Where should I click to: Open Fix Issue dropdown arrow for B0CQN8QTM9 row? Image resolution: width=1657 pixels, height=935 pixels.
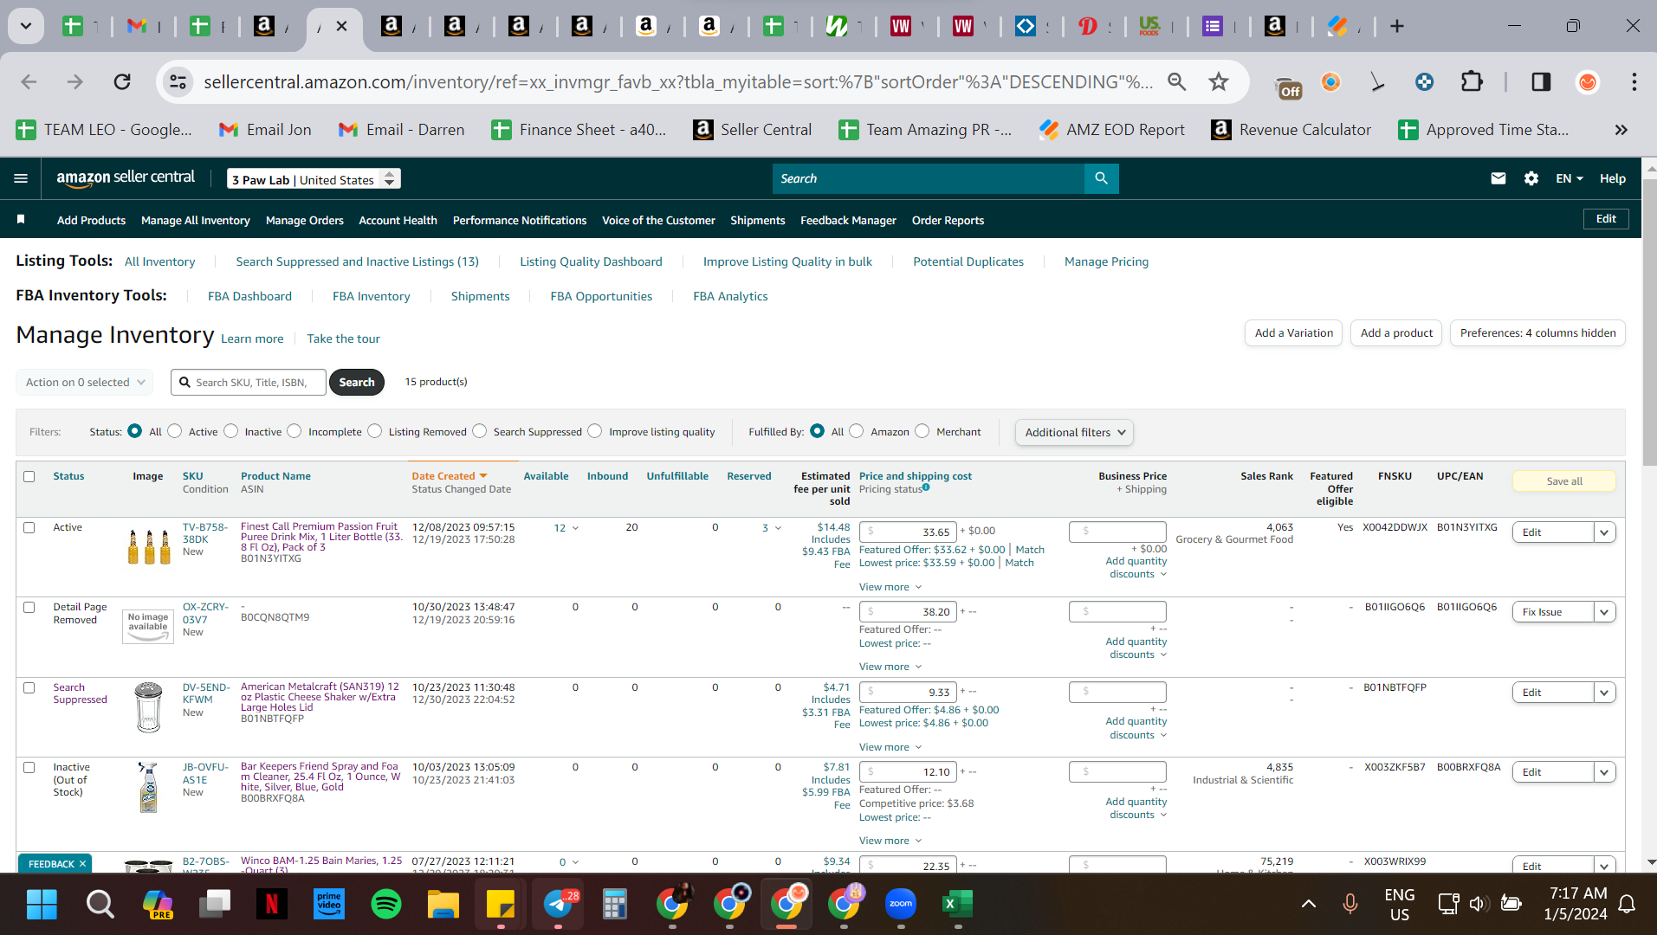pos(1604,612)
